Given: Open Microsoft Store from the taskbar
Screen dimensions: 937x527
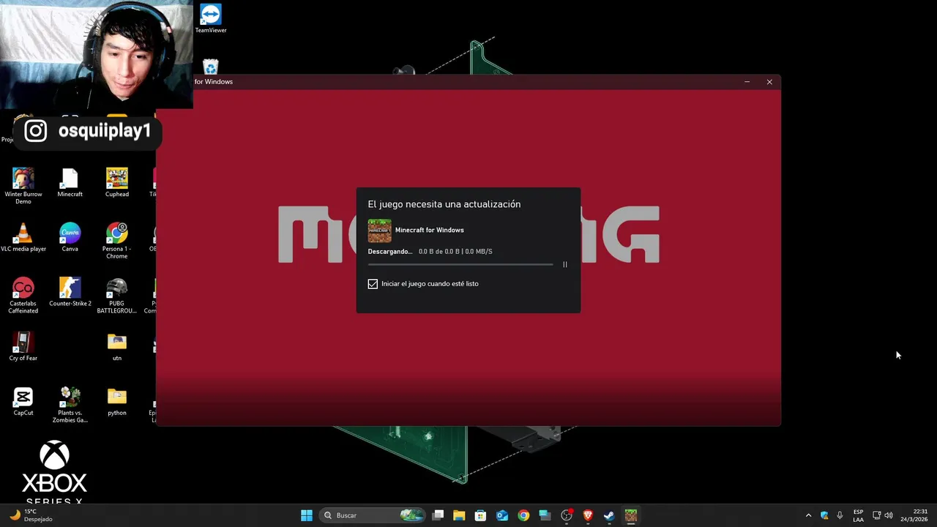Looking at the screenshot, I should click(x=480, y=515).
